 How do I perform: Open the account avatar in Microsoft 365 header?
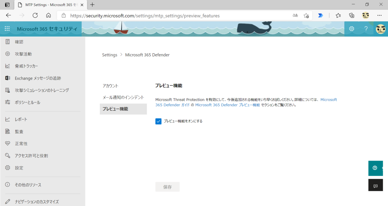pyautogui.click(x=381, y=29)
